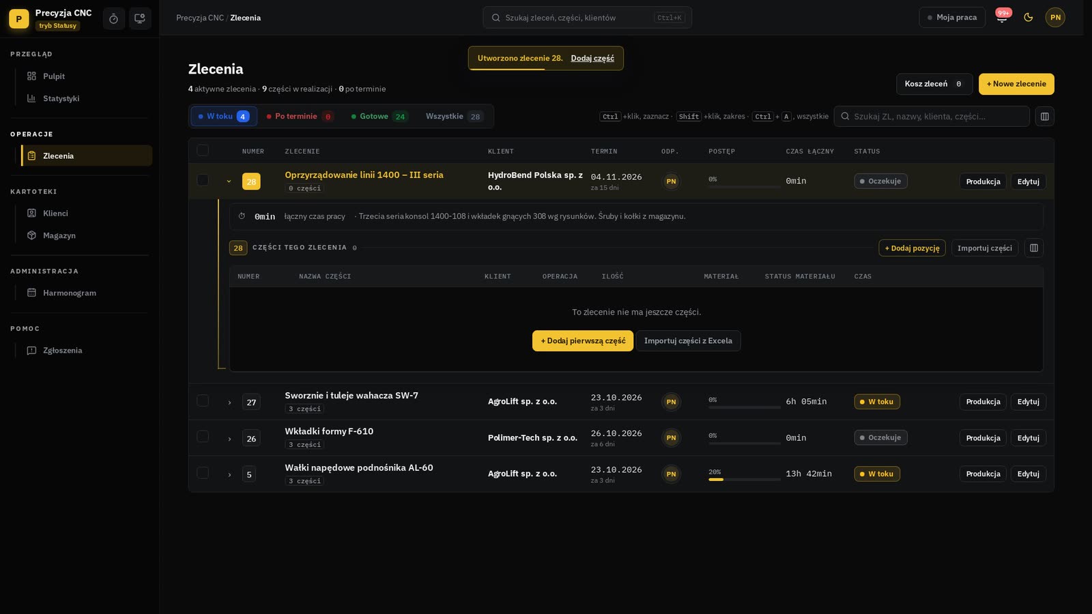Open Kosz zleceń
This screenshot has width=1092, height=614.
click(x=934, y=84)
